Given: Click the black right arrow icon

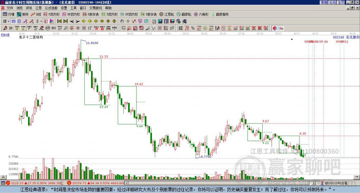Looking at the screenshot, I should [78, 21].
